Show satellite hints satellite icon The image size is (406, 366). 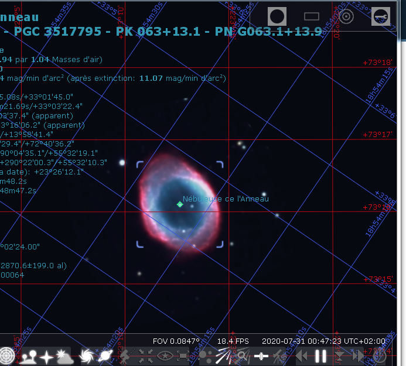tap(261, 357)
